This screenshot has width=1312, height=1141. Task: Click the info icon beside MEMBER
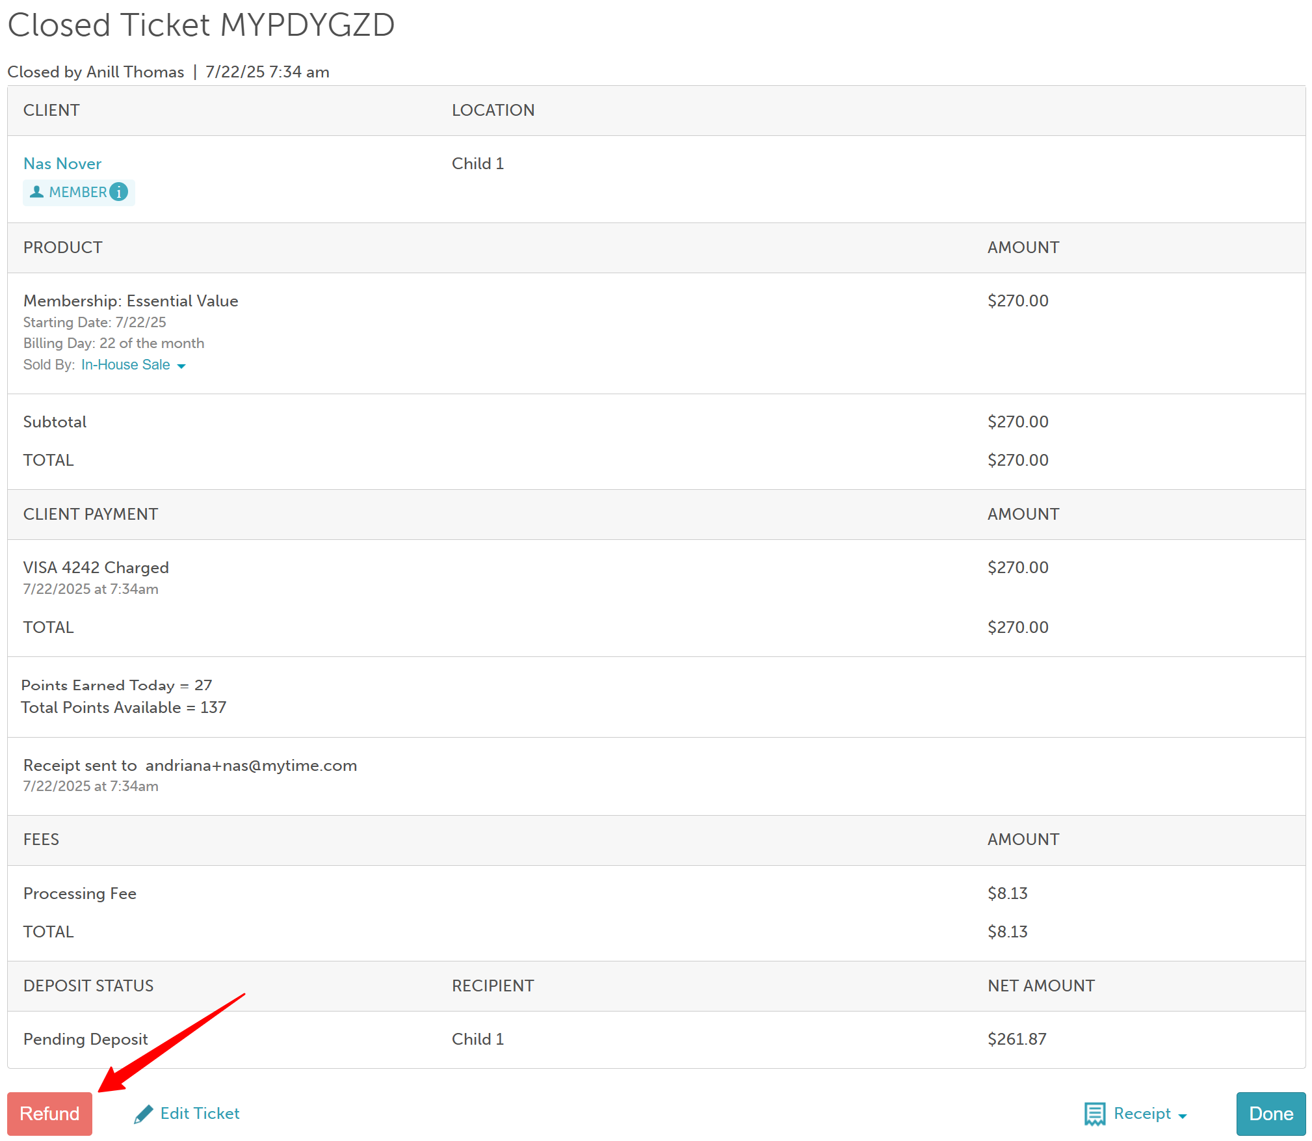pyautogui.click(x=118, y=192)
